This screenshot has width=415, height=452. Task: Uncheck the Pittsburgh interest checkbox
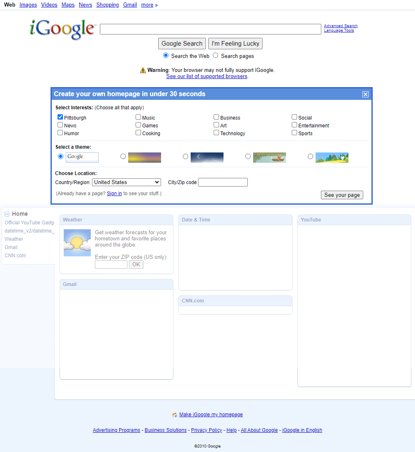[x=60, y=117]
